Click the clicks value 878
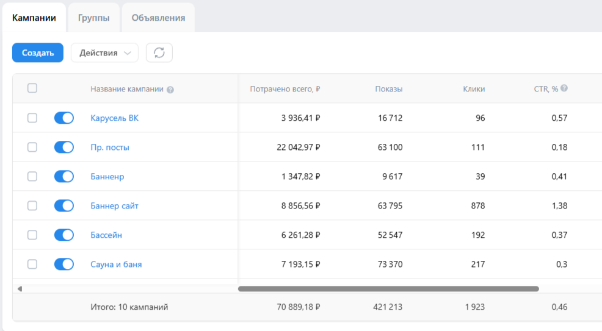 pyautogui.click(x=478, y=205)
